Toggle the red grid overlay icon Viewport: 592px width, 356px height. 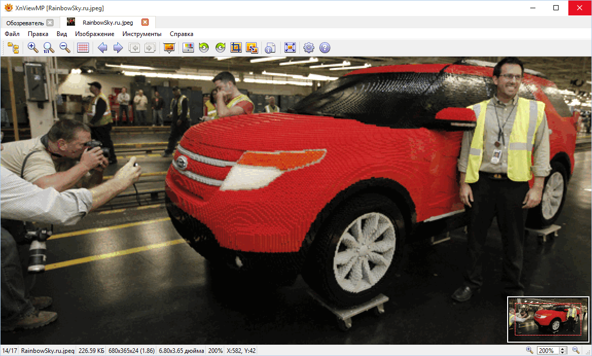point(83,48)
